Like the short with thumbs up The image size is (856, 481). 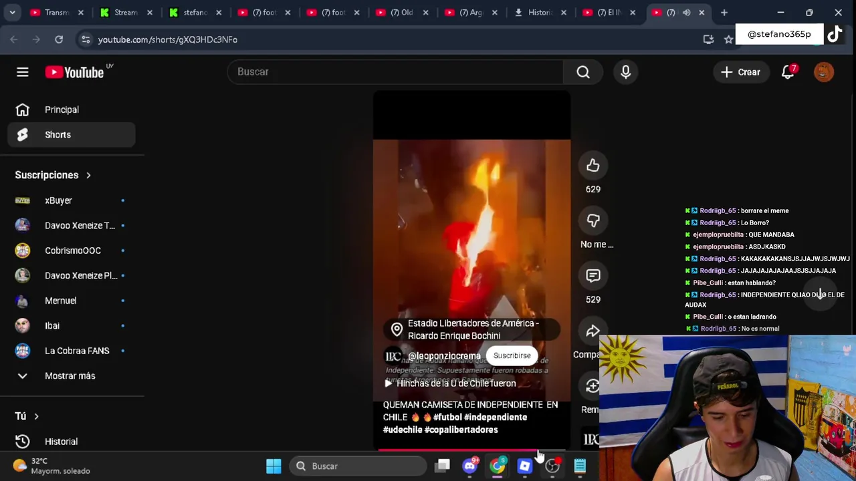coord(593,166)
